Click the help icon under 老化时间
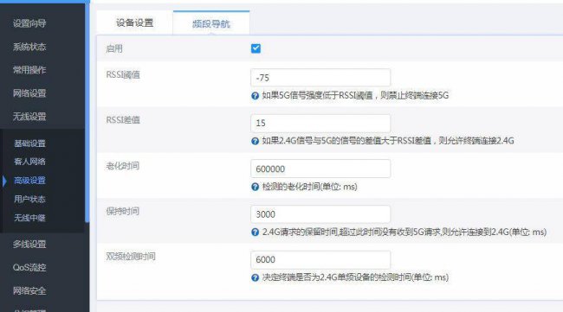The height and width of the screenshot is (312, 563). pyautogui.click(x=256, y=187)
